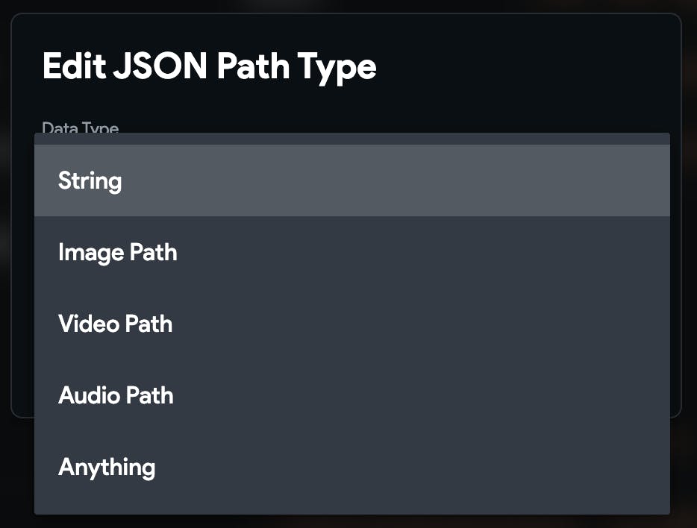Click the Data Type label
Image resolution: width=697 pixels, height=528 pixels.
(81, 128)
